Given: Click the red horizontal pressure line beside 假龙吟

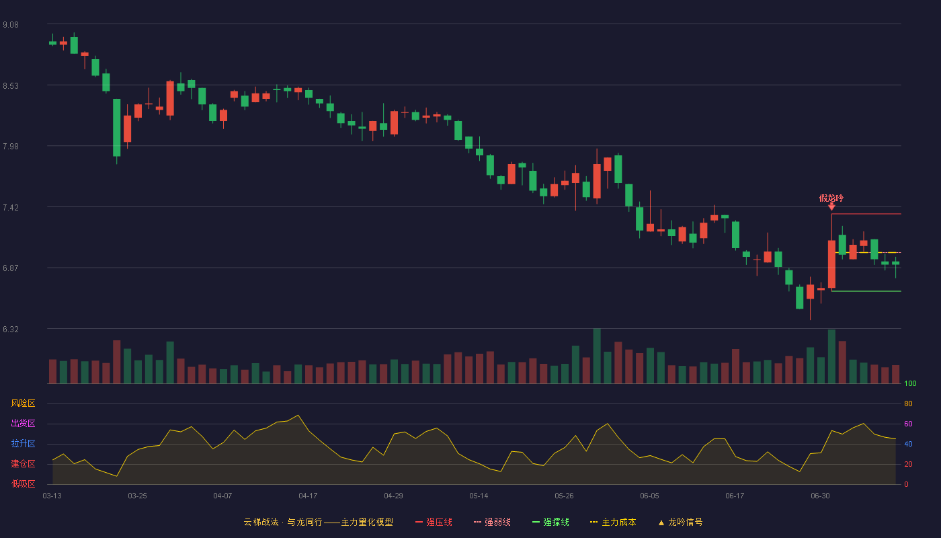Looking at the screenshot, I should (x=866, y=214).
